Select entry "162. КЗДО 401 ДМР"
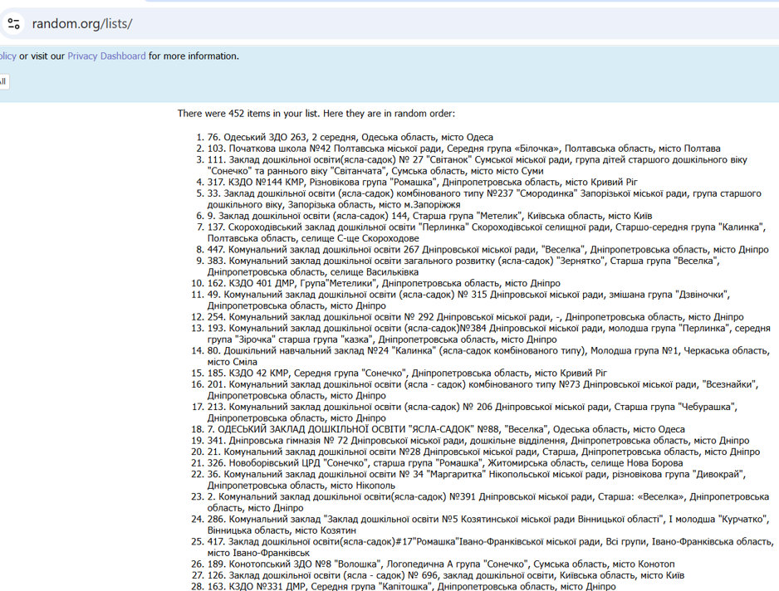Viewport: 779px width, 591px height. click(x=384, y=284)
